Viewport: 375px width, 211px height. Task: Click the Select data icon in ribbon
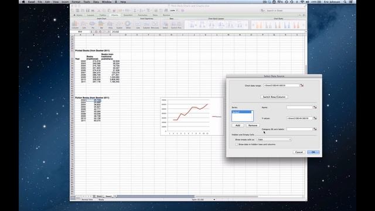pos(165,25)
